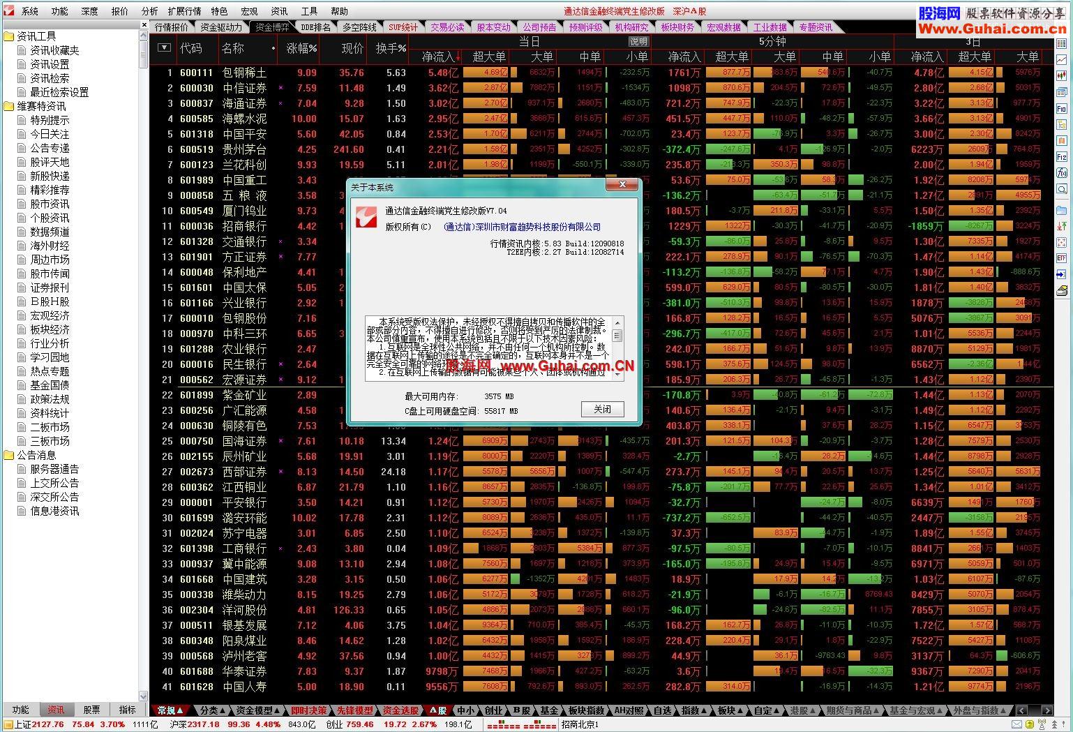This screenshot has width=1073, height=732.
Task: Click the 自 (self-selected stocks) icon
Action: coord(1062,141)
